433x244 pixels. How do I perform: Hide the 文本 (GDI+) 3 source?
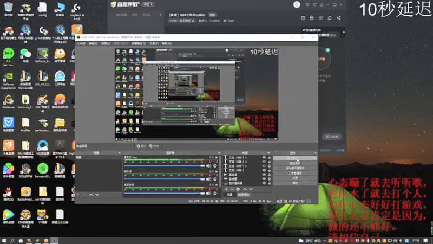pyautogui.click(x=264, y=162)
